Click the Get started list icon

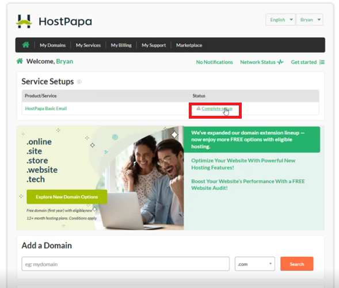pos(322,62)
